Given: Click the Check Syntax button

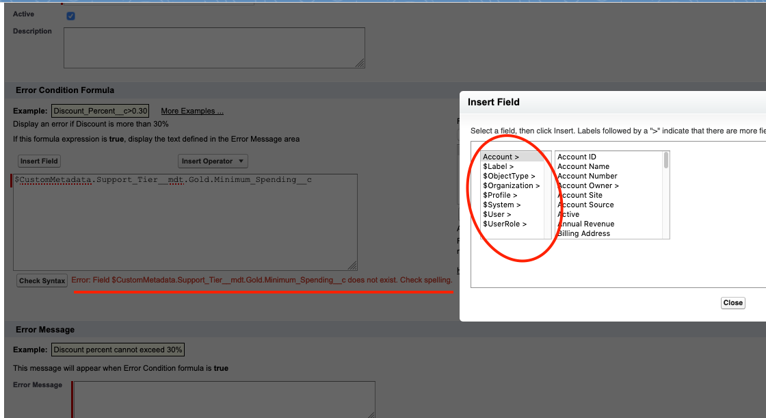Looking at the screenshot, I should [42, 280].
